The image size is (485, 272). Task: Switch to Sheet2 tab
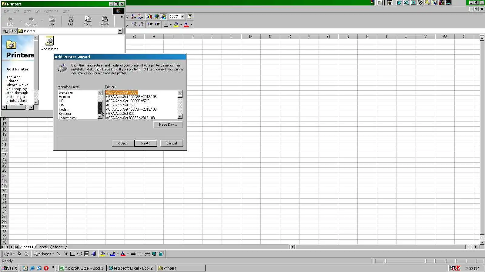coord(43,247)
